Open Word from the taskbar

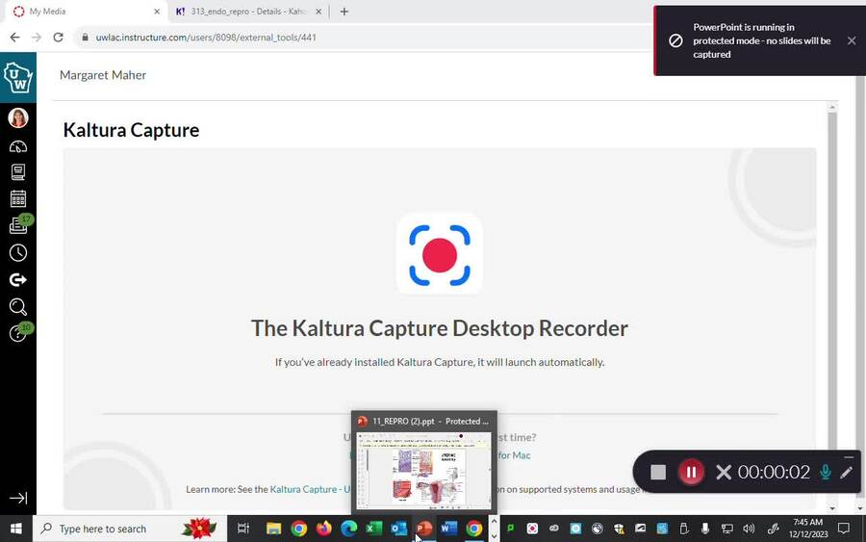point(449,529)
